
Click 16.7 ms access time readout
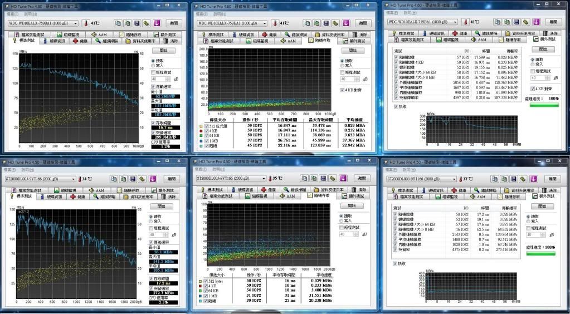click(x=165, y=127)
